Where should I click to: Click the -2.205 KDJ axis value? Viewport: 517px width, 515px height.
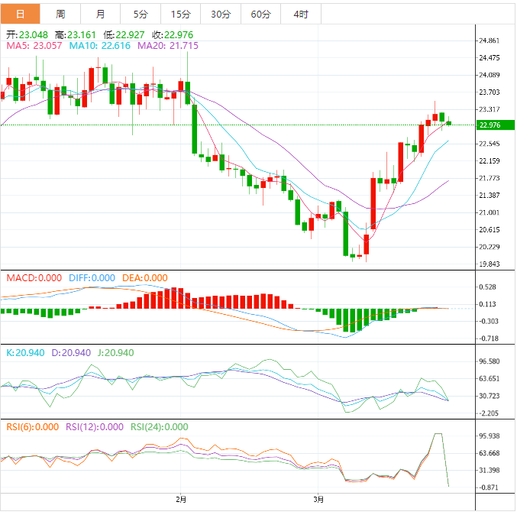point(489,413)
